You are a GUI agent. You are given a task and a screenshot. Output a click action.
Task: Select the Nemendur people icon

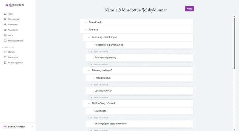coord(5,25)
